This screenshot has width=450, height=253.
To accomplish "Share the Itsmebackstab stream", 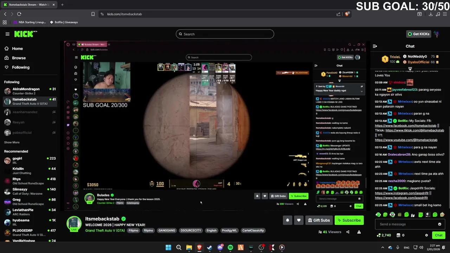I will (x=348, y=232).
